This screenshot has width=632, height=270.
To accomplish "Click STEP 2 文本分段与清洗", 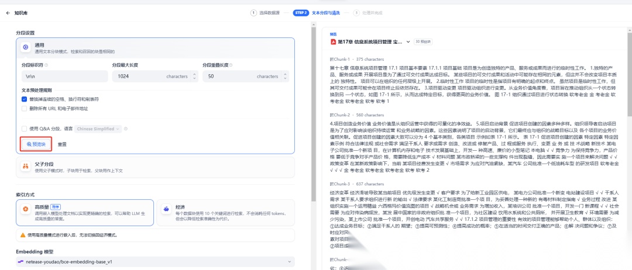I will [x=317, y=13].
